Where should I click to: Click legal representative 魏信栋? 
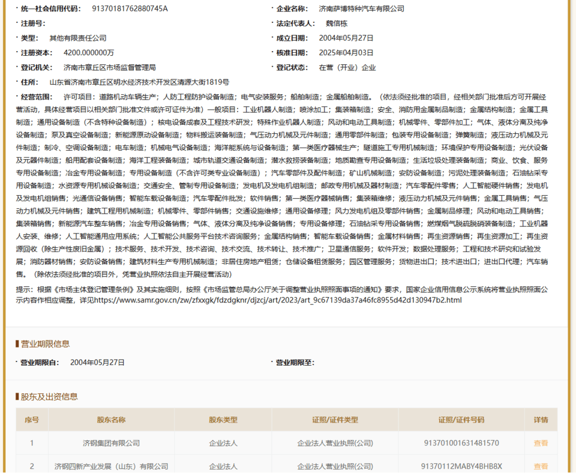[x=337, y=23]
